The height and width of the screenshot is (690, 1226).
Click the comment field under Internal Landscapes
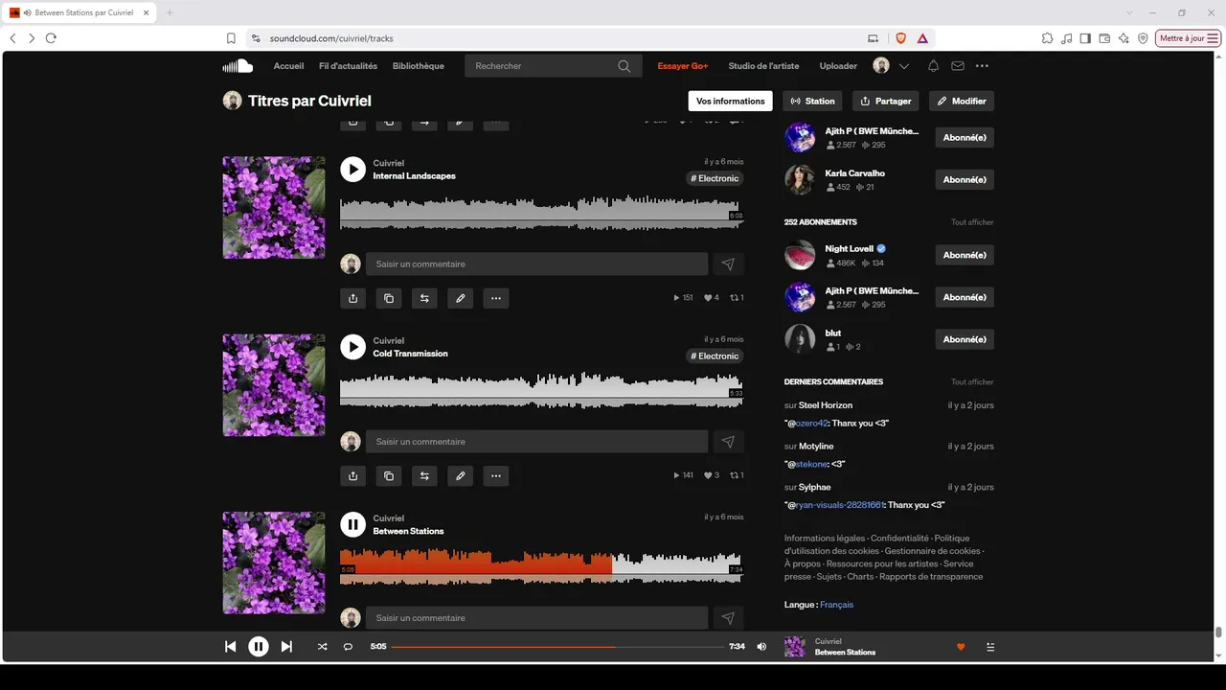point(536,264)
